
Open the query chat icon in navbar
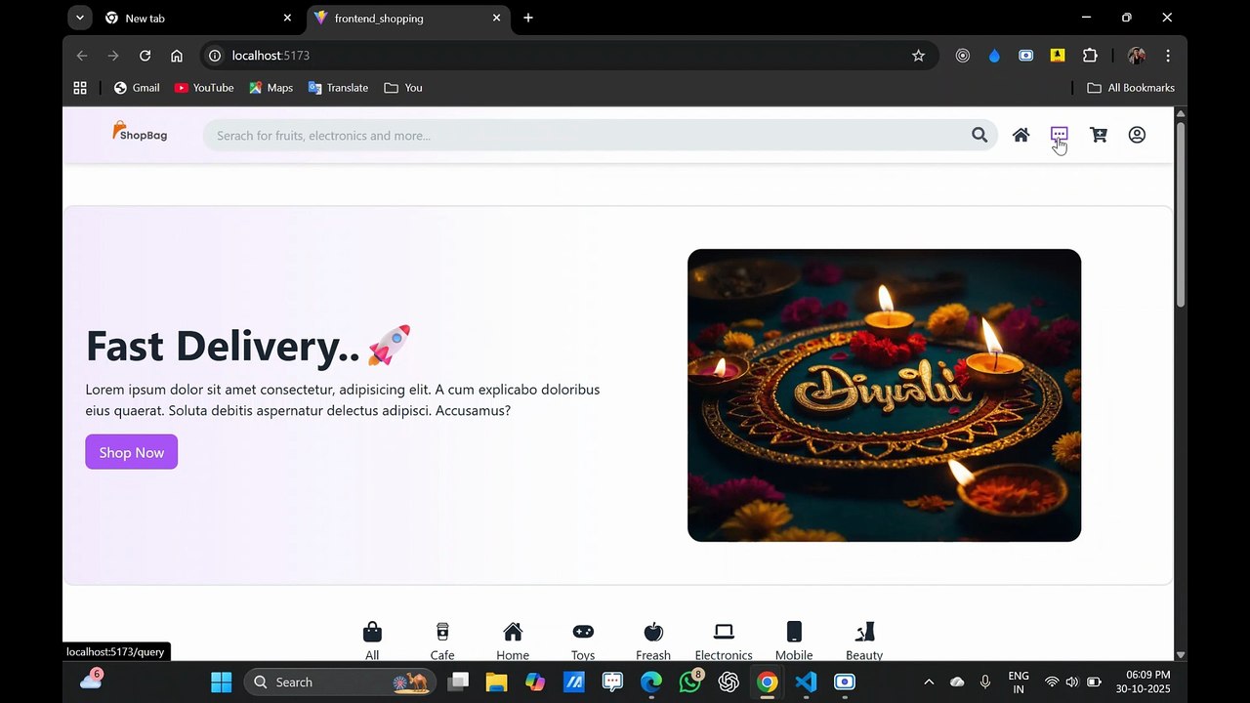pyautogui.click(x=1060, y=135)
